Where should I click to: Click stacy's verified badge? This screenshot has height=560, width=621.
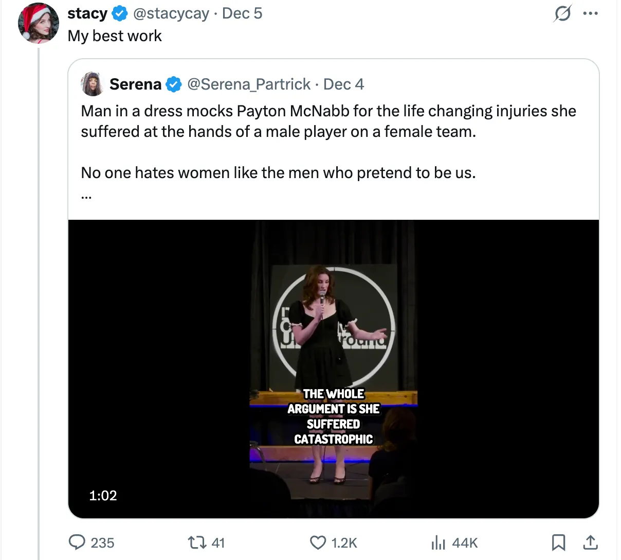pyautogui.click(x=119, y=14)
